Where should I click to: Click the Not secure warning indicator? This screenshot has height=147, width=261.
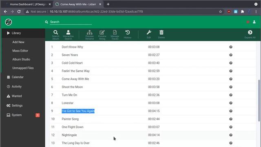(36, 11)
